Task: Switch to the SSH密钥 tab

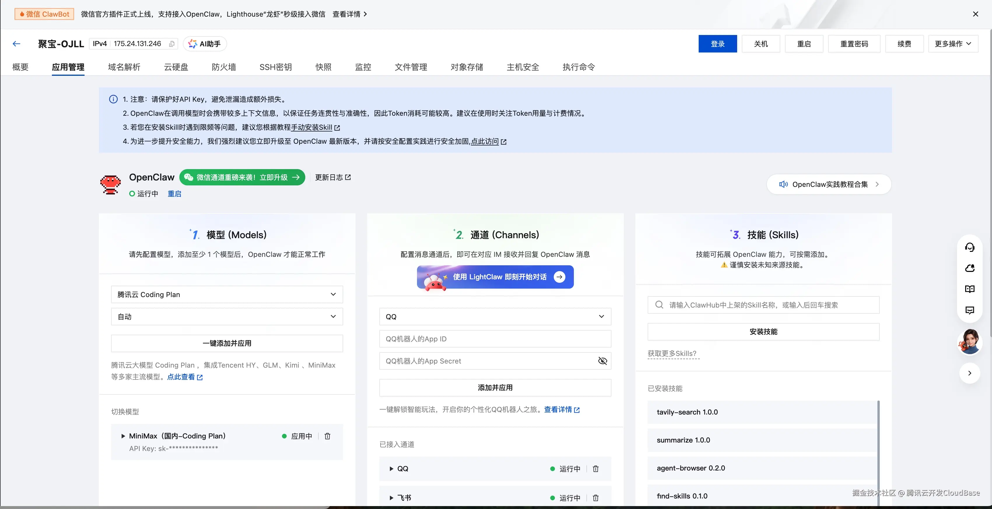Action: coord(275,66)
